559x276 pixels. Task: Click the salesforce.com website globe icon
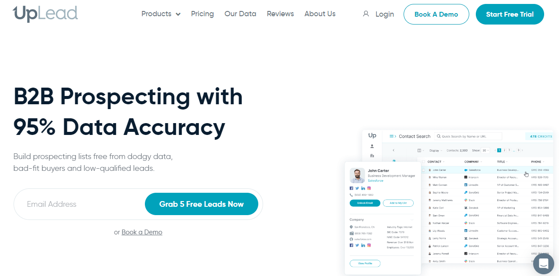tap(351, 240)
